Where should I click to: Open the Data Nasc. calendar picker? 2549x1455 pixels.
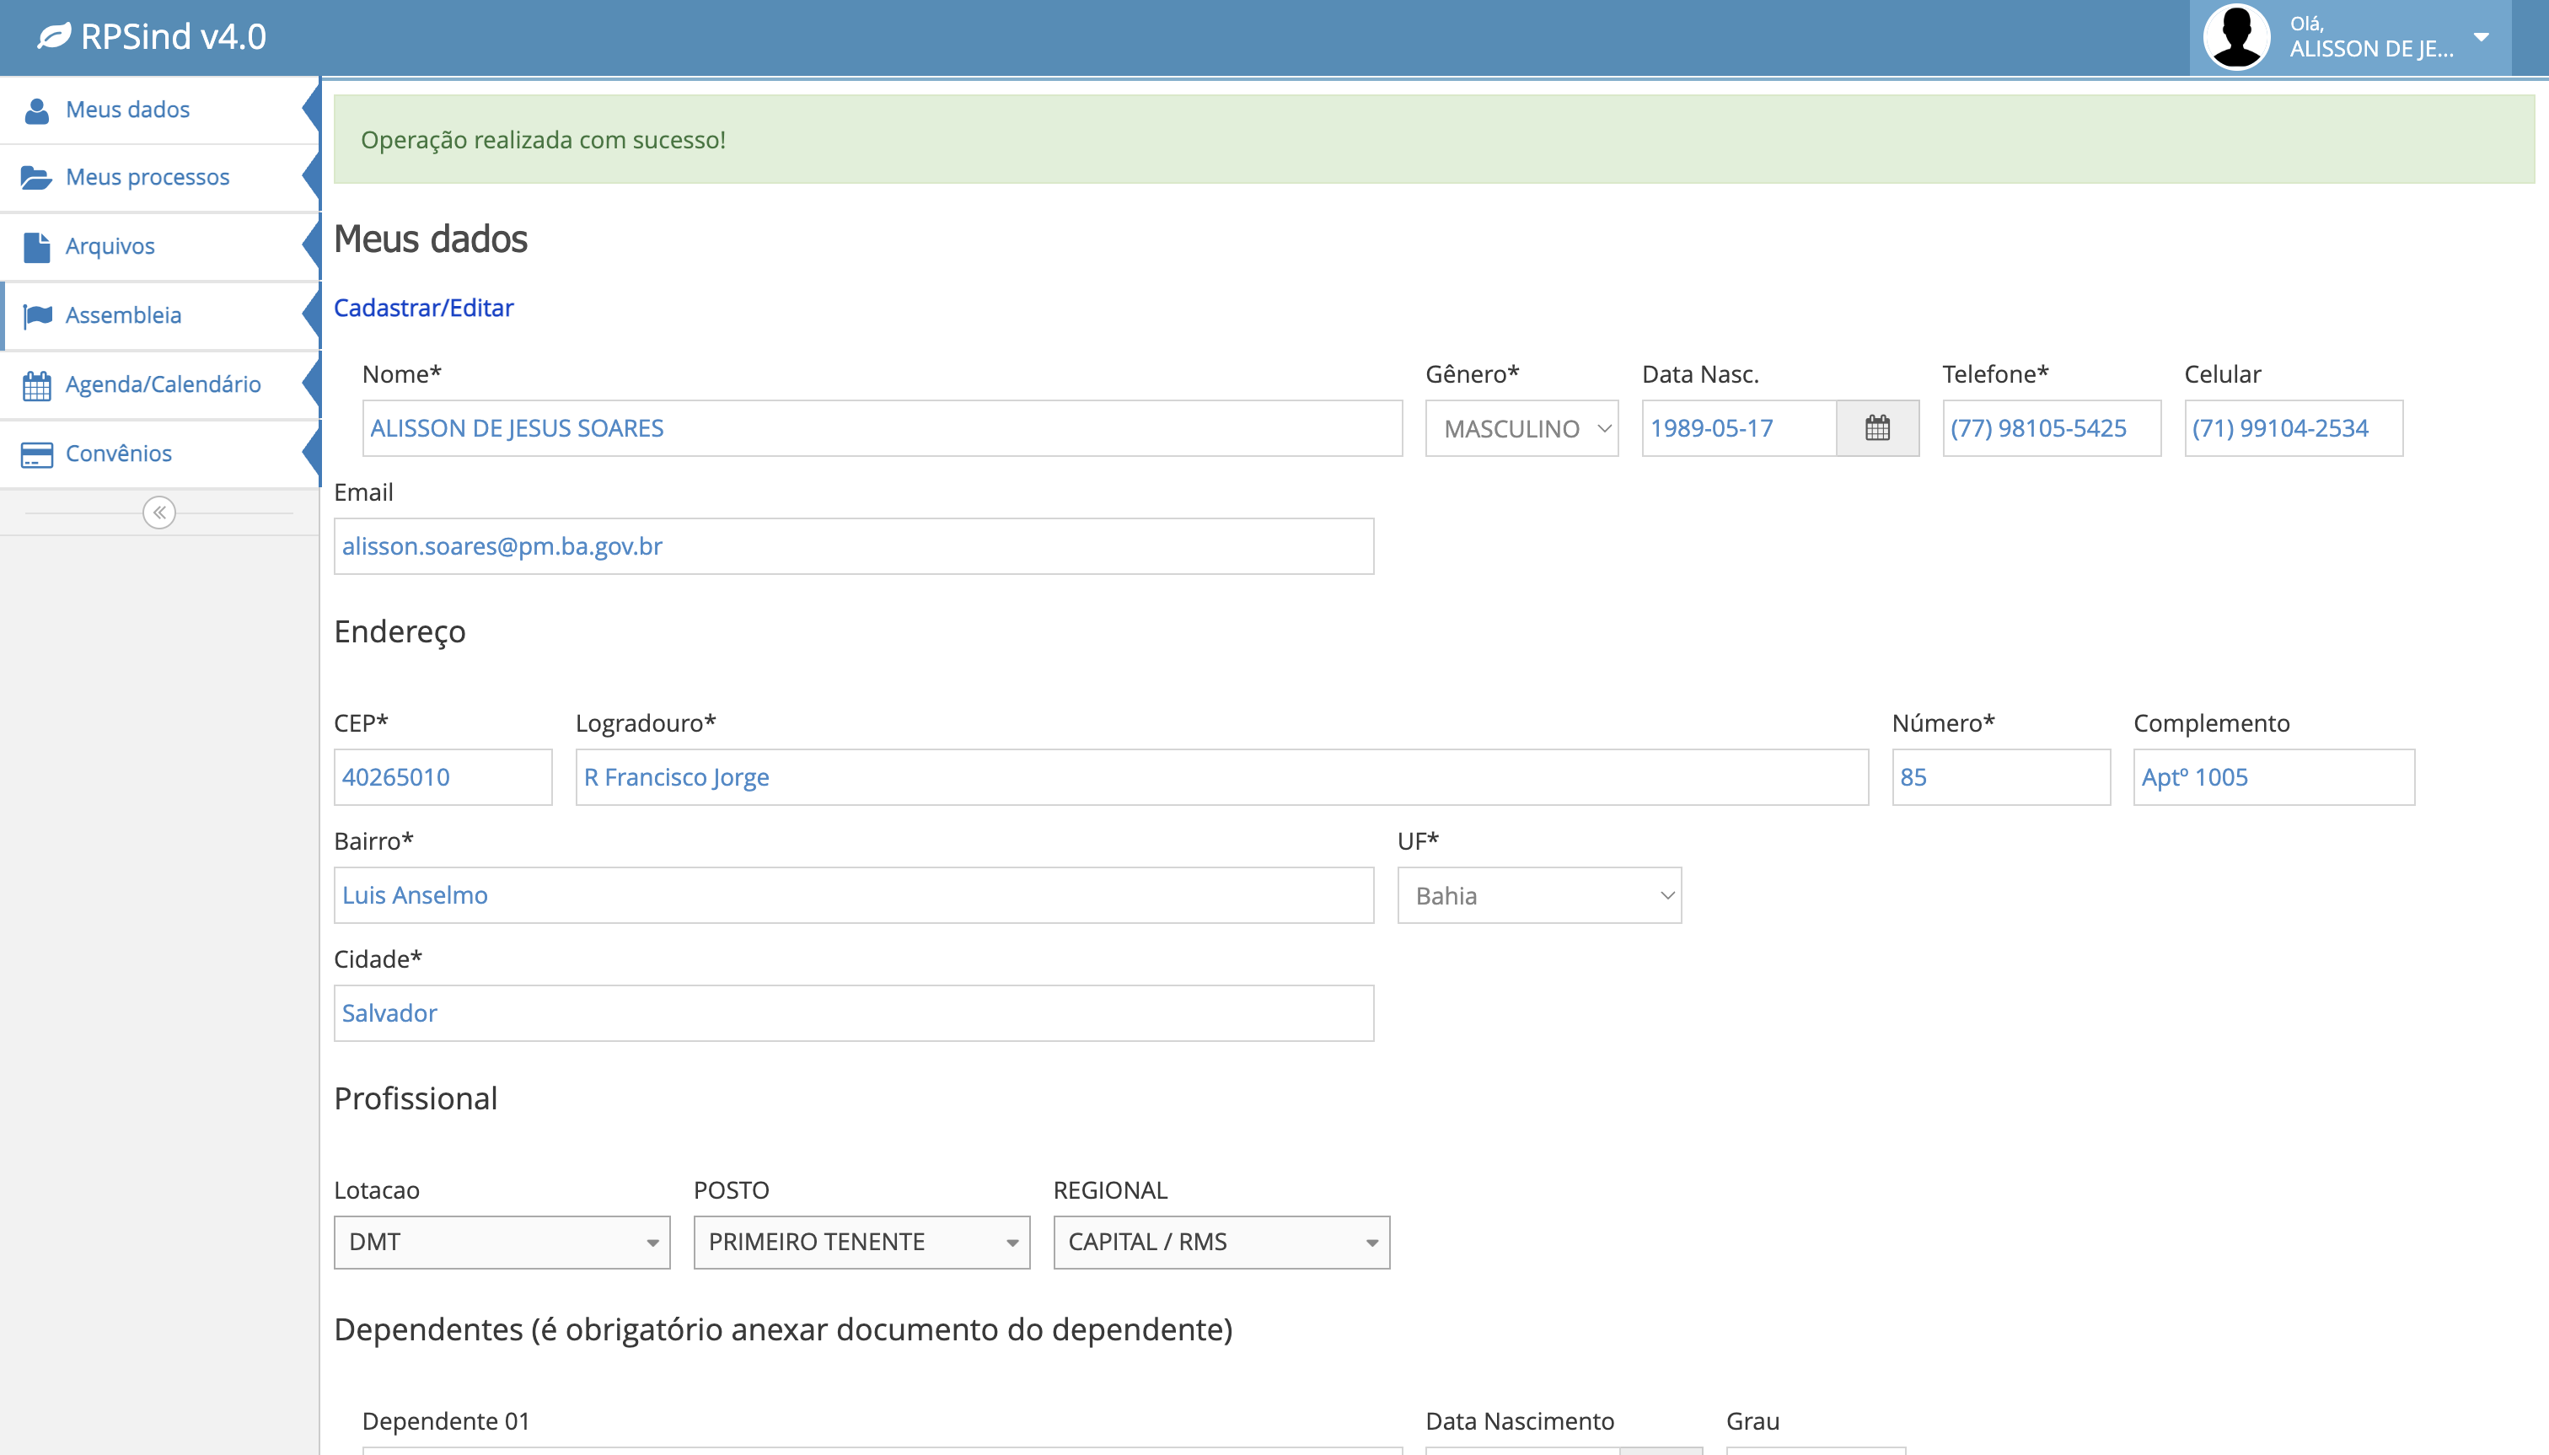1877,429
